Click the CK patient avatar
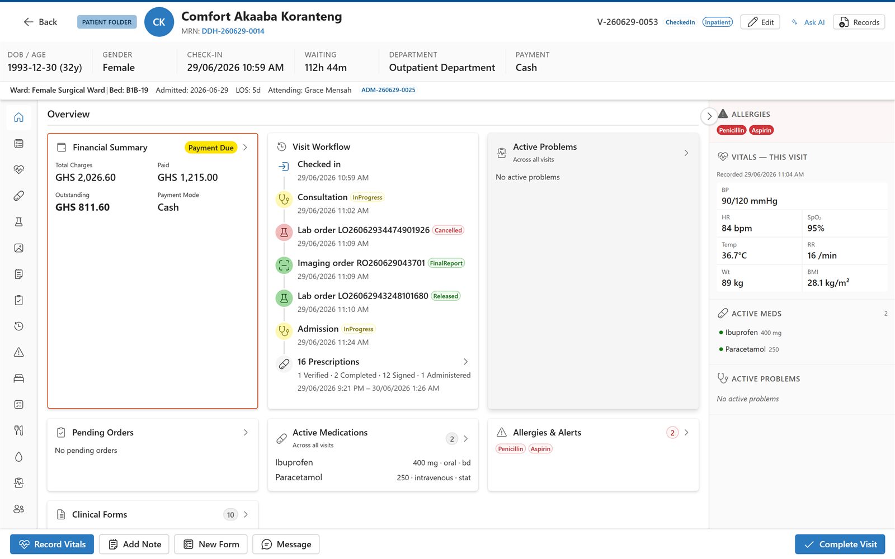The image size is (895, 559). pyautogui.click(x=159, y=22)
